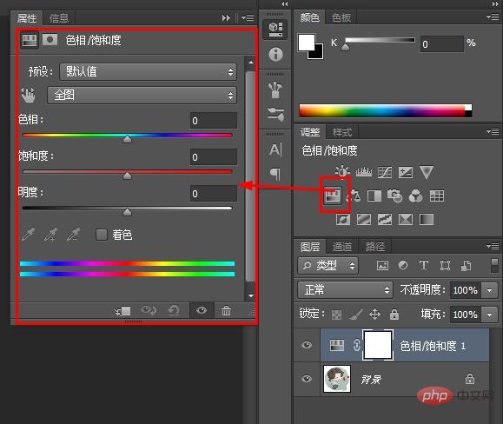Open the 不透明度 opacity slider arrow
This screenshot has width=503, height=424.
coord(489,290)
